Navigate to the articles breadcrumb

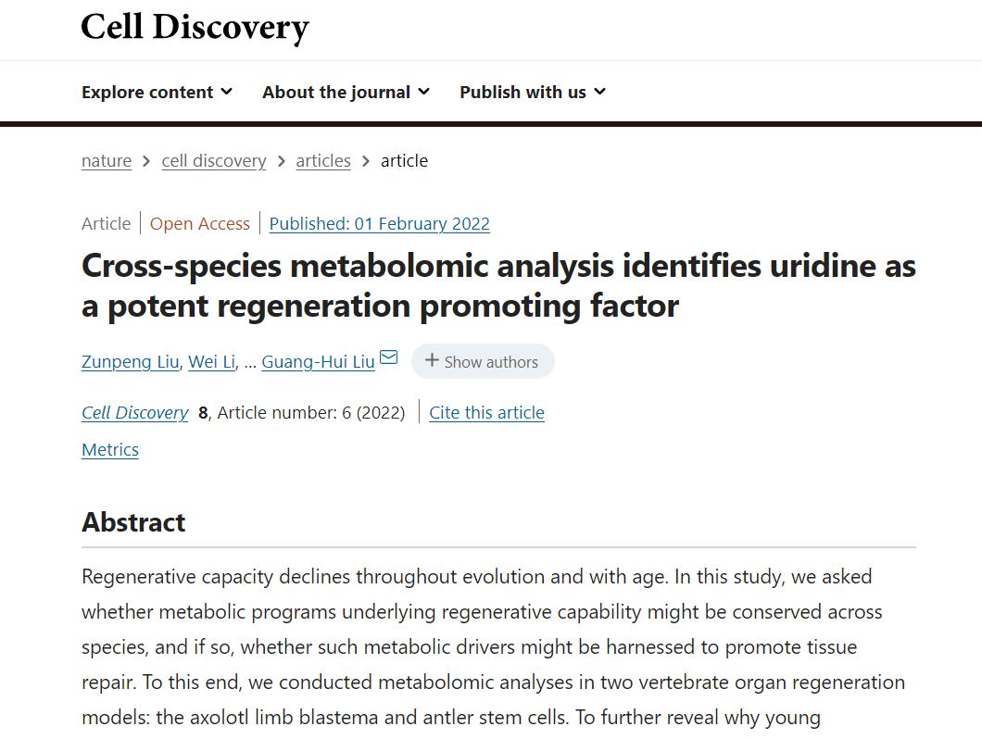coord(323,161)
